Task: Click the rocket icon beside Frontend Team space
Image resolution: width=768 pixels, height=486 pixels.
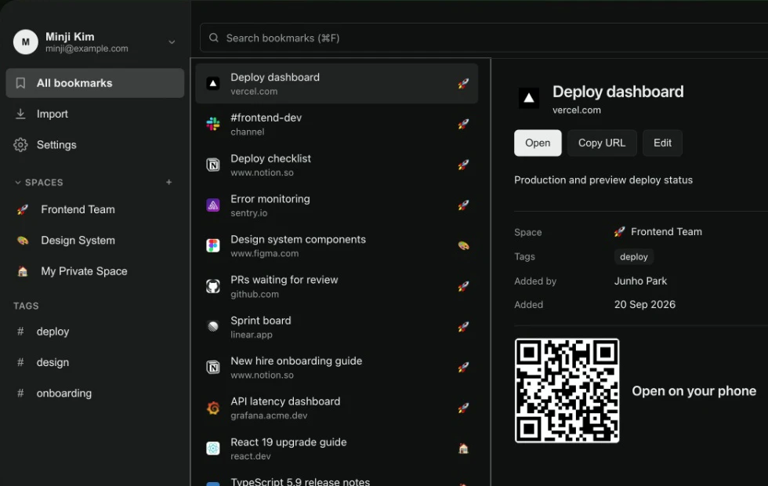Action: click(x=23, y=210)
